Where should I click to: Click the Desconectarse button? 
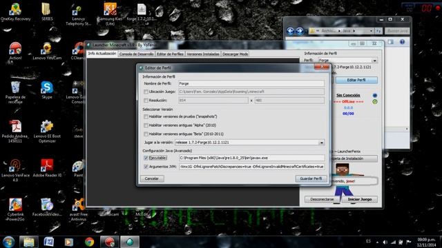[322, 199]
